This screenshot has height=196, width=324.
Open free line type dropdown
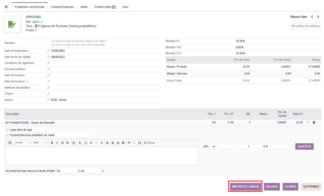click(x=40, y=130)
